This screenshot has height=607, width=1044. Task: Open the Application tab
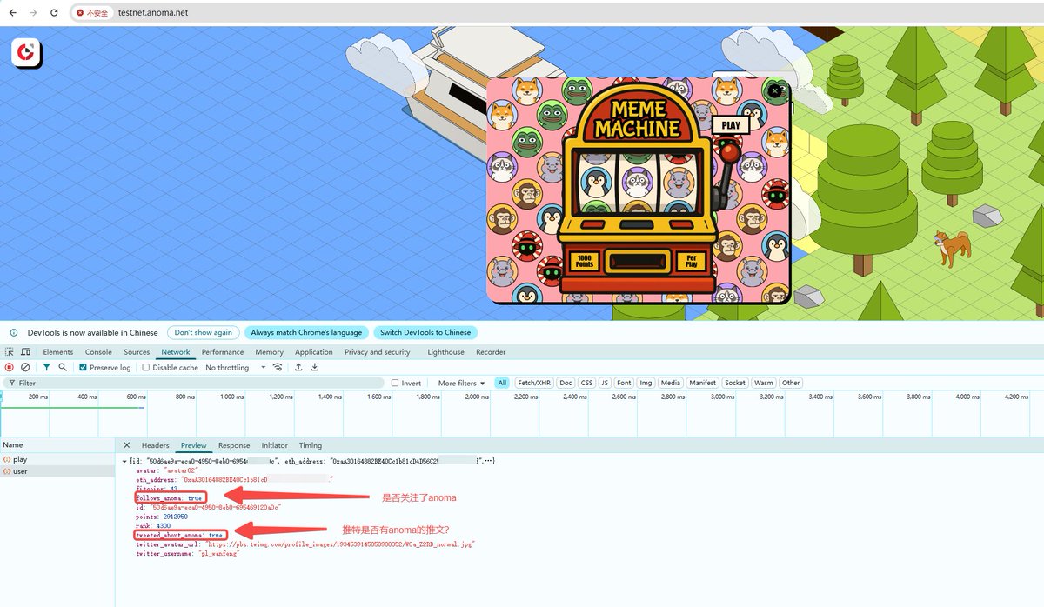pyautogui.click(x=314, y=352)
